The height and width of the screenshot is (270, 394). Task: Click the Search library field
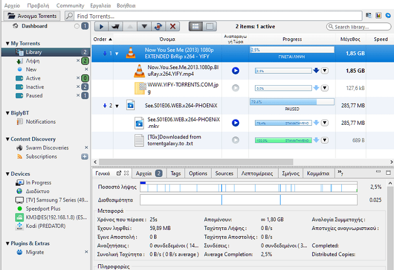pyautogui.click(x=359, y=27)
